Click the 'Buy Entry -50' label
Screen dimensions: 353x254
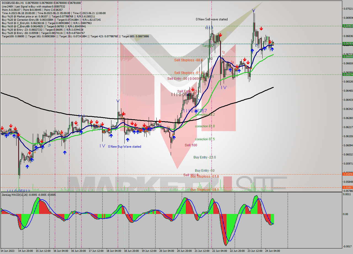tap(205, 170)
